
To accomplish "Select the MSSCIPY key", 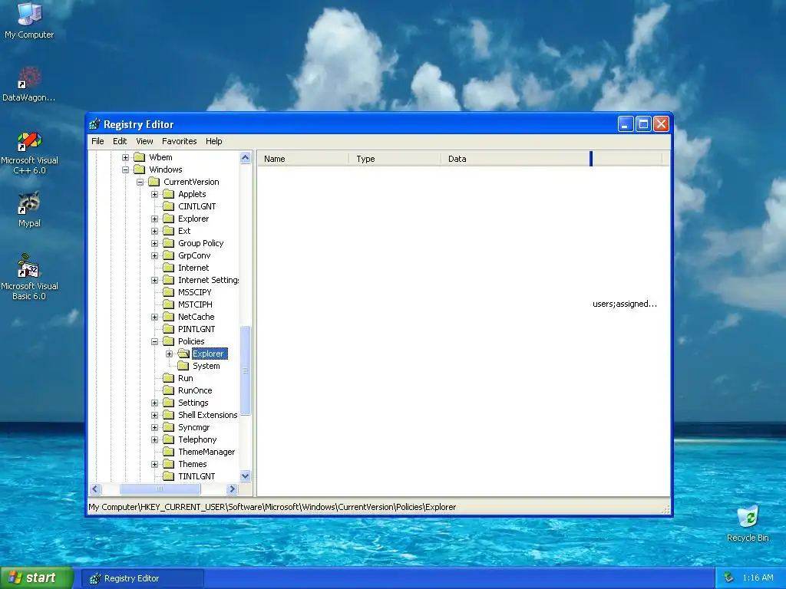I will pyautogui.click(x=194, y=292).
